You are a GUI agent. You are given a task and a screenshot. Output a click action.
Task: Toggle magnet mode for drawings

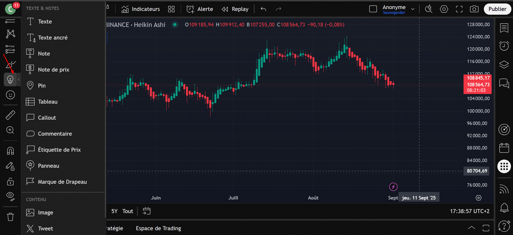coord(10,151)
